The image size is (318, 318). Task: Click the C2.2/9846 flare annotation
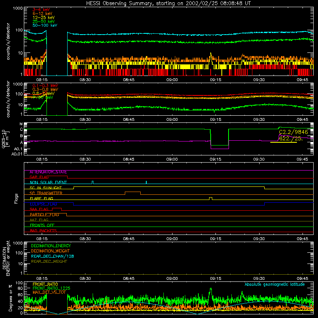pos(293,132)
